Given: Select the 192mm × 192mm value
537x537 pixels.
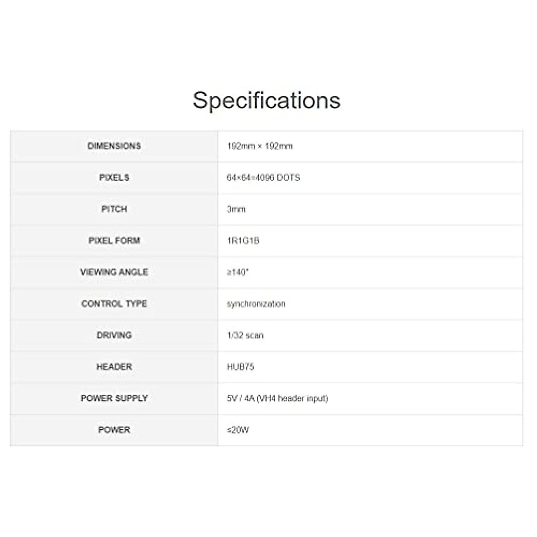Looking at the screenshot, I should point(260,146).
